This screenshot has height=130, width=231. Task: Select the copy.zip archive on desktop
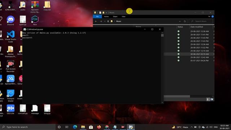pos(47,6)
